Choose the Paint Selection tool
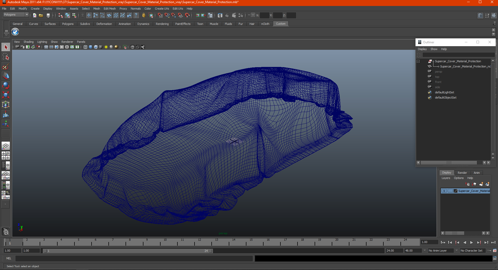 6,66
